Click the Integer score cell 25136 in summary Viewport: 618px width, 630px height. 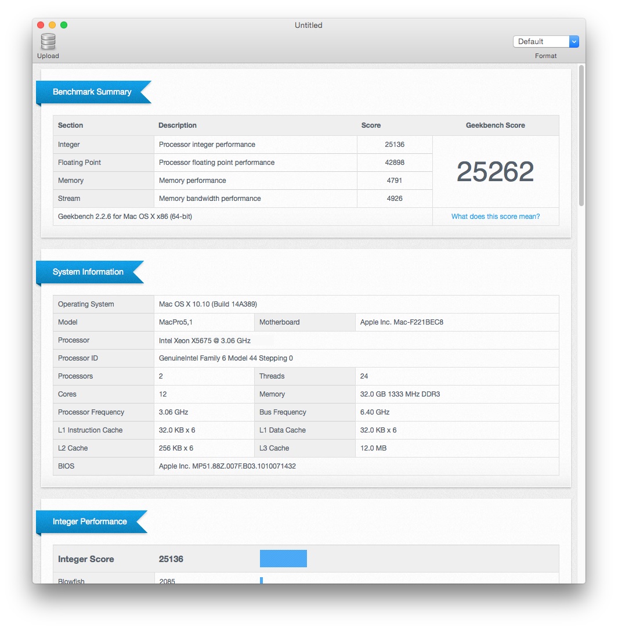pyautogui.click(x=395, y=145)
